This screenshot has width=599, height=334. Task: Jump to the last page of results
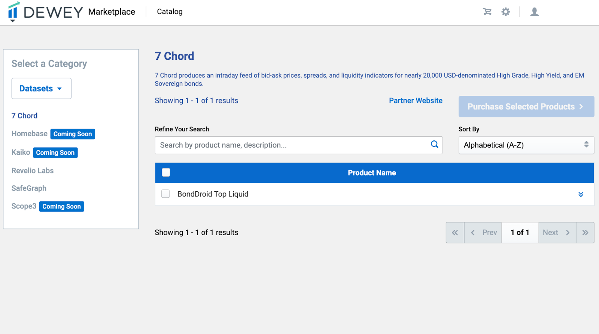click(585, 232)
